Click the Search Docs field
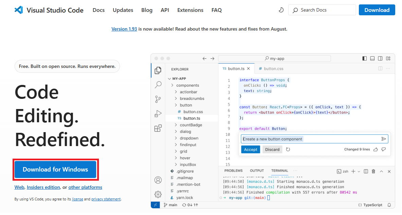This screenshot has width=402, height=215. pyautogui.click(x=322, y=10)
